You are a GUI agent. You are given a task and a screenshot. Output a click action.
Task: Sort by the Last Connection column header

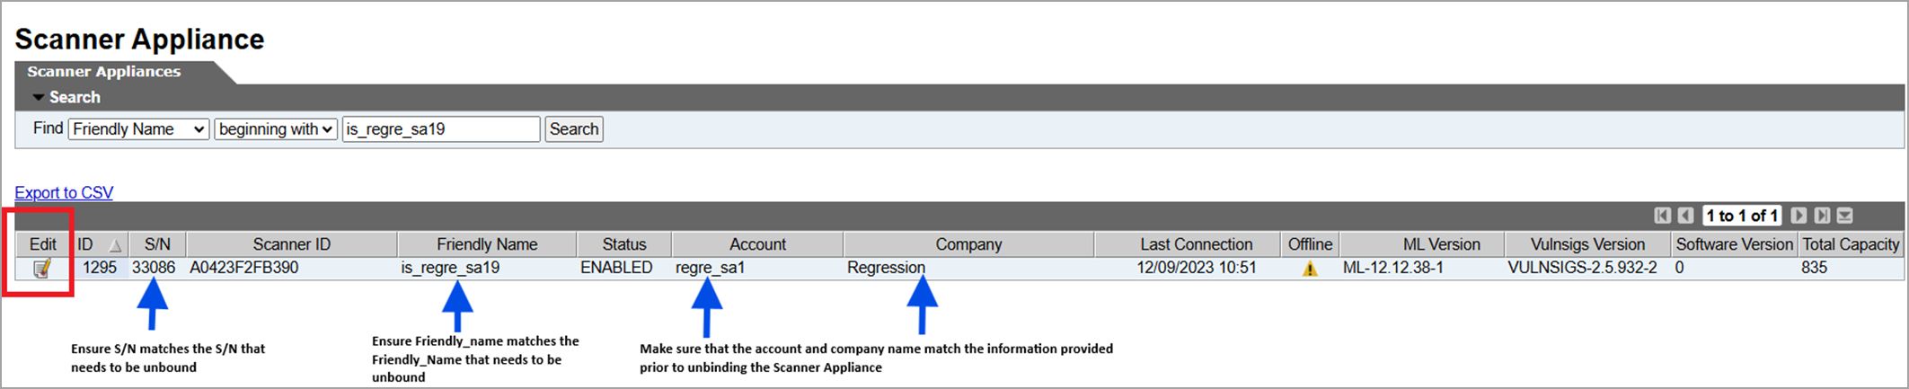pos(1196,244)
